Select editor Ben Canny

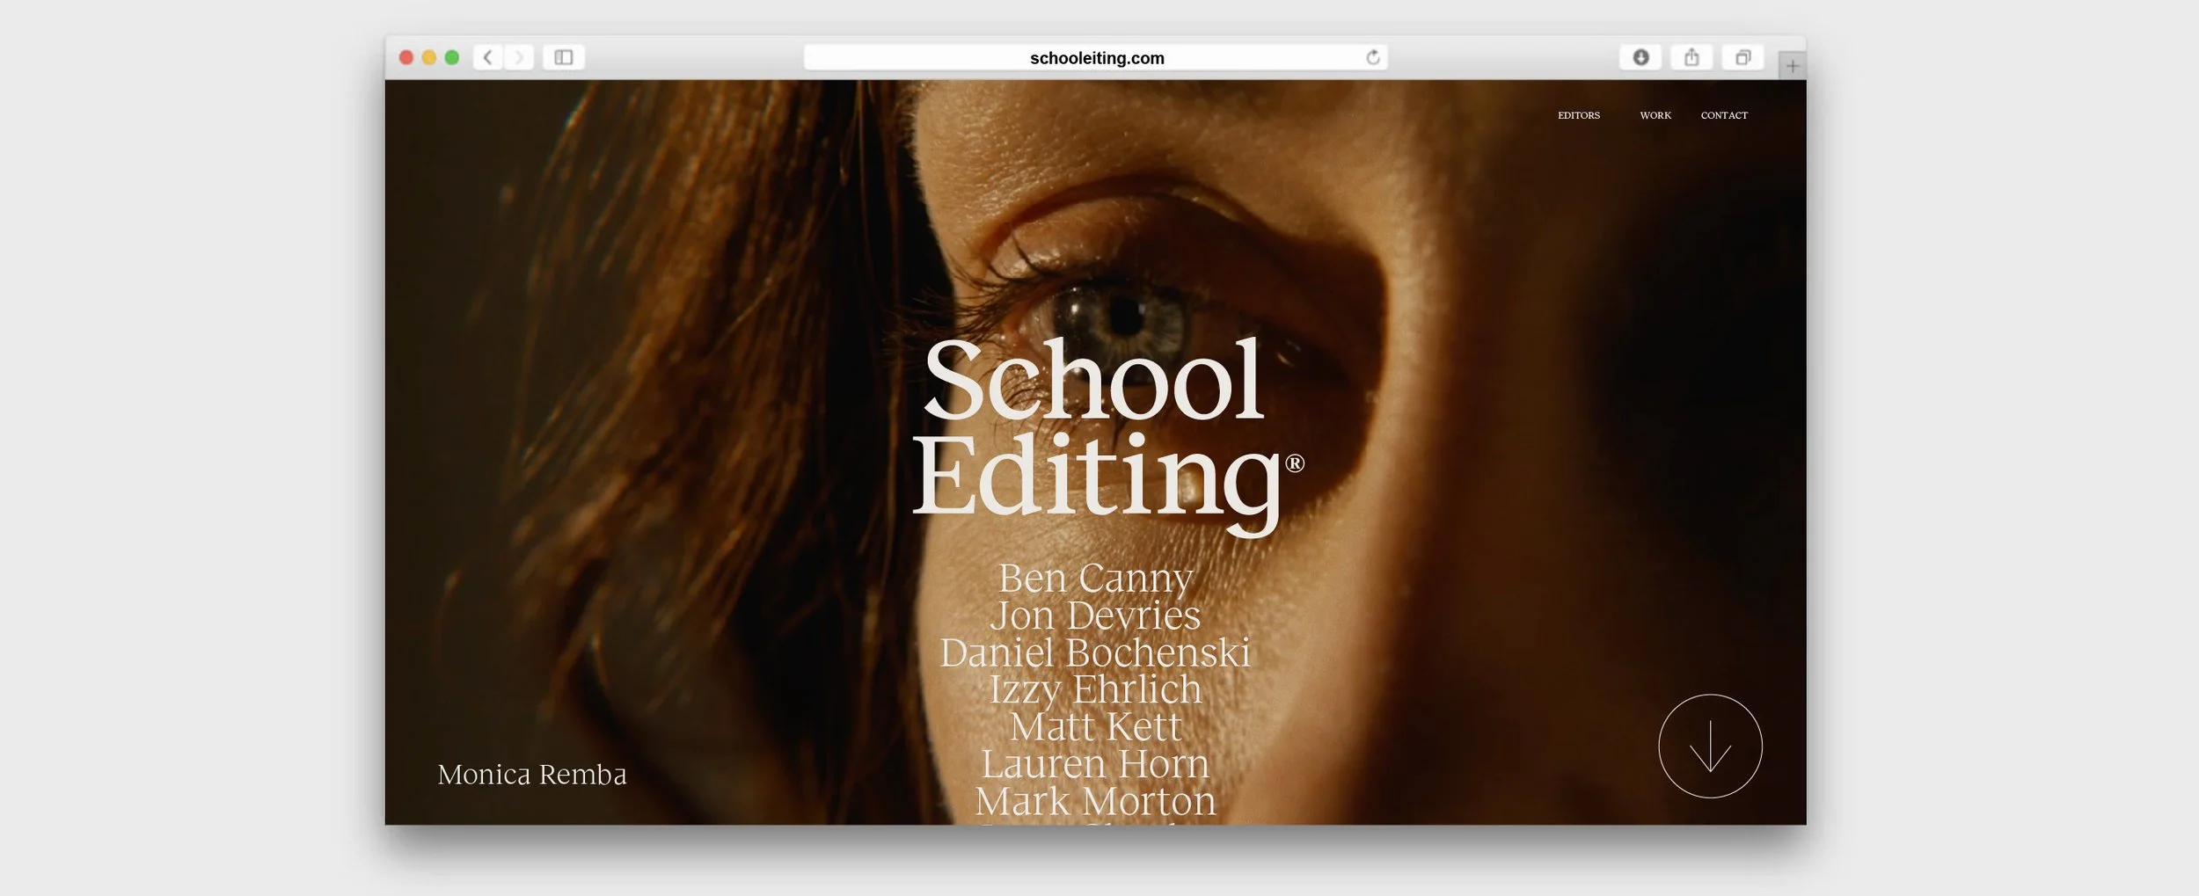pos(1095,579)
